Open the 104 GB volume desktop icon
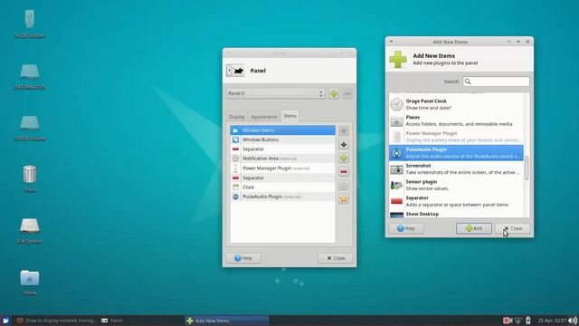 click(x=30, y=123)
